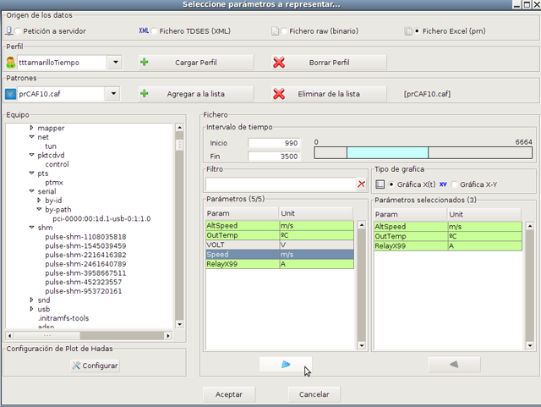The image size is (541, 407).
Task: Choose Gráfica X-Y radio button
Action: [454, 184]
